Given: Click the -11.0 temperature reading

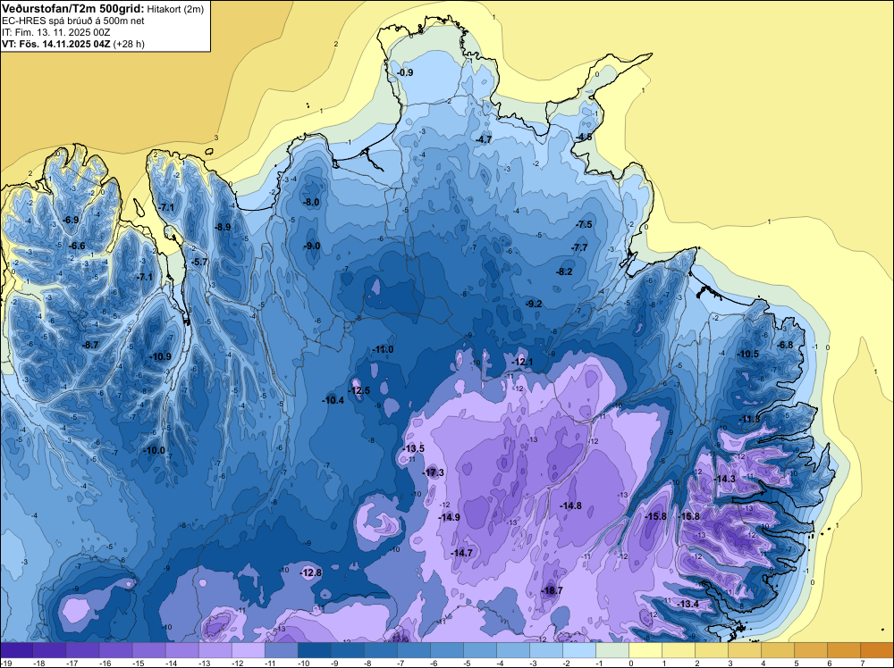Looking at the screenshot, I should pos(383,350).
